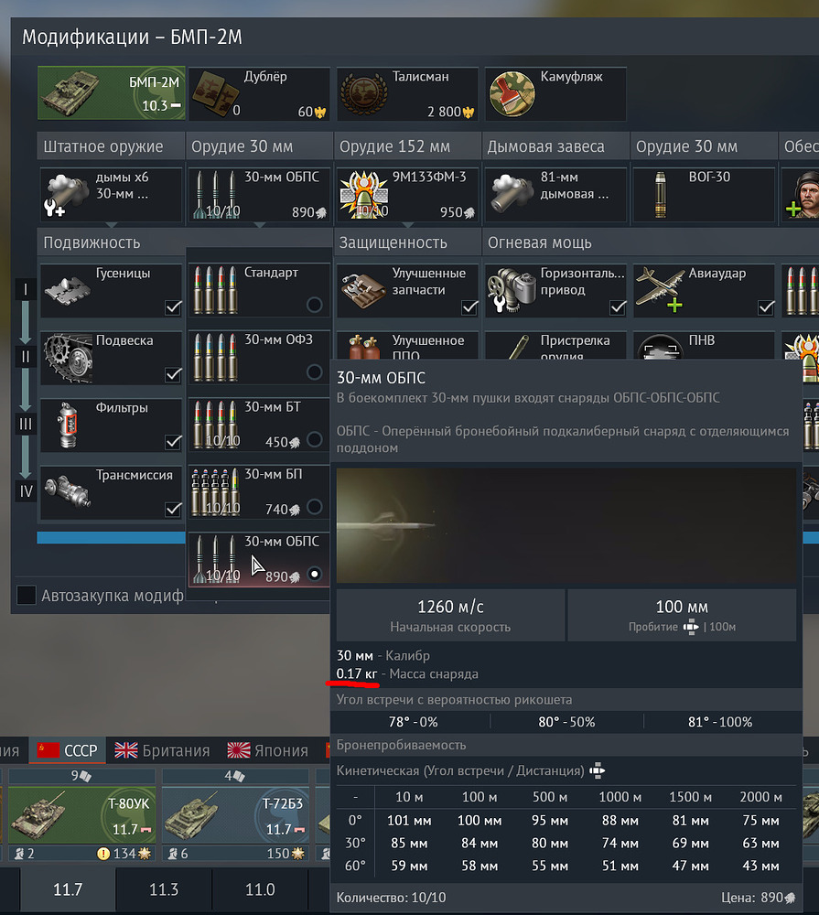Click the Количество: 10/10 text
819x915 pixels.
[391, 897]
